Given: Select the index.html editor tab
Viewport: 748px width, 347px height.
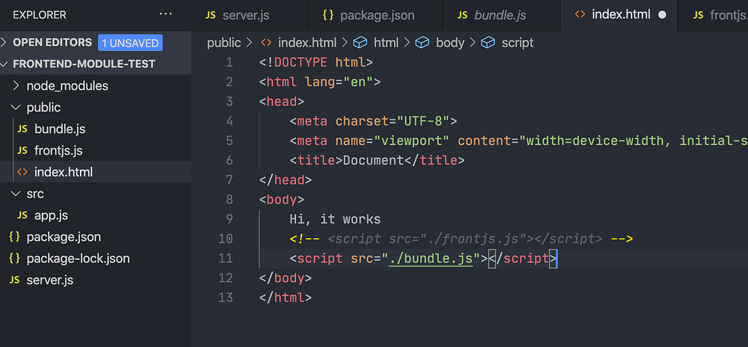Looking at the screenshot, I should point(619,16).
